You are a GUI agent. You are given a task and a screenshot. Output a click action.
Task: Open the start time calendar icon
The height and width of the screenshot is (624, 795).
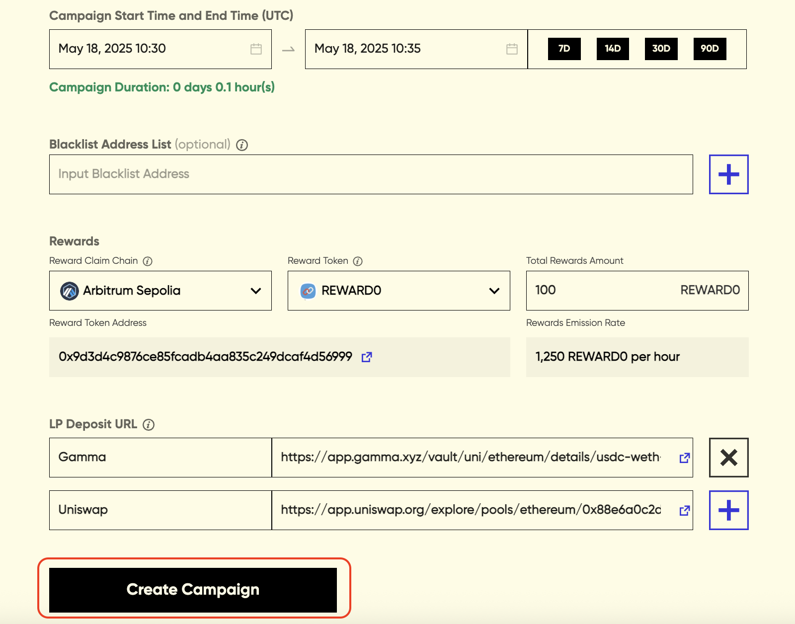point(256,49)
